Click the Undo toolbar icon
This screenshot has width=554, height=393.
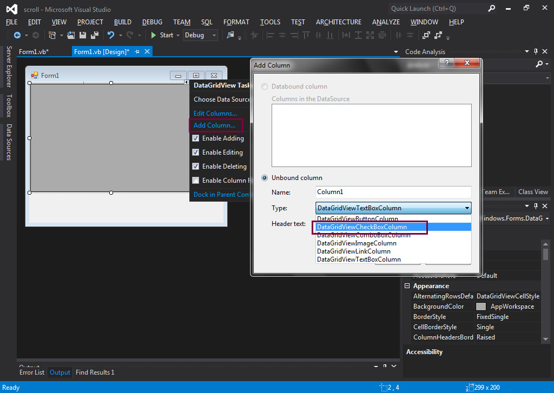111,35
